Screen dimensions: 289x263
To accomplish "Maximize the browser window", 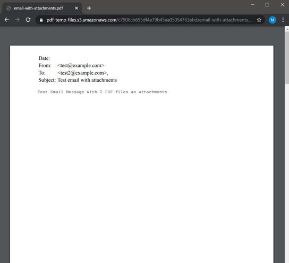I will [267, 5].
